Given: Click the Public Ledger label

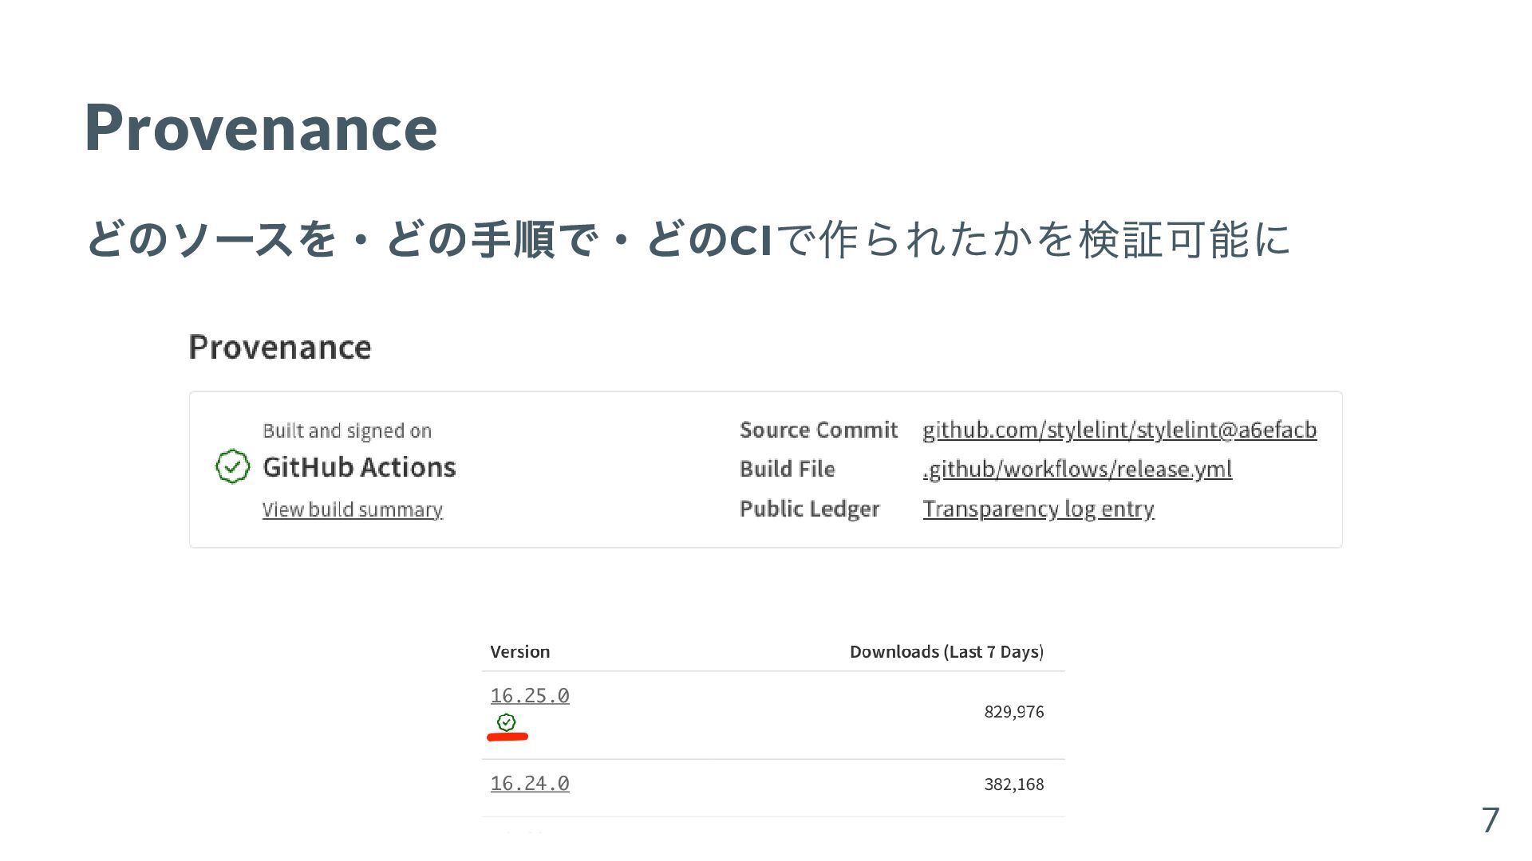Looking at the screenshot, I should pos(808,509).
